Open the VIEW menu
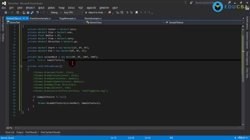Screen dimensions: 250x140 point(20,8)
